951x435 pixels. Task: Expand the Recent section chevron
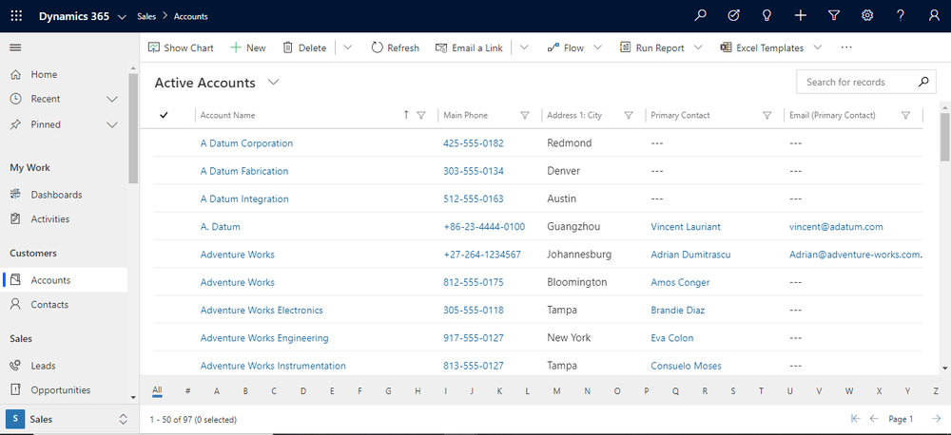pos(112,99)
